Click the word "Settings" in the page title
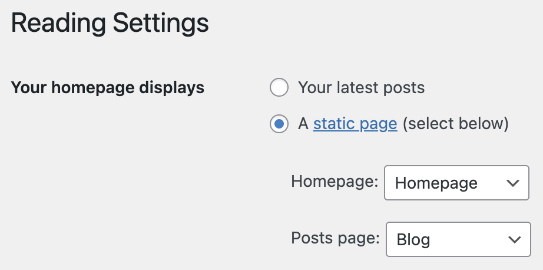The image size is (543, 270). 160,24
